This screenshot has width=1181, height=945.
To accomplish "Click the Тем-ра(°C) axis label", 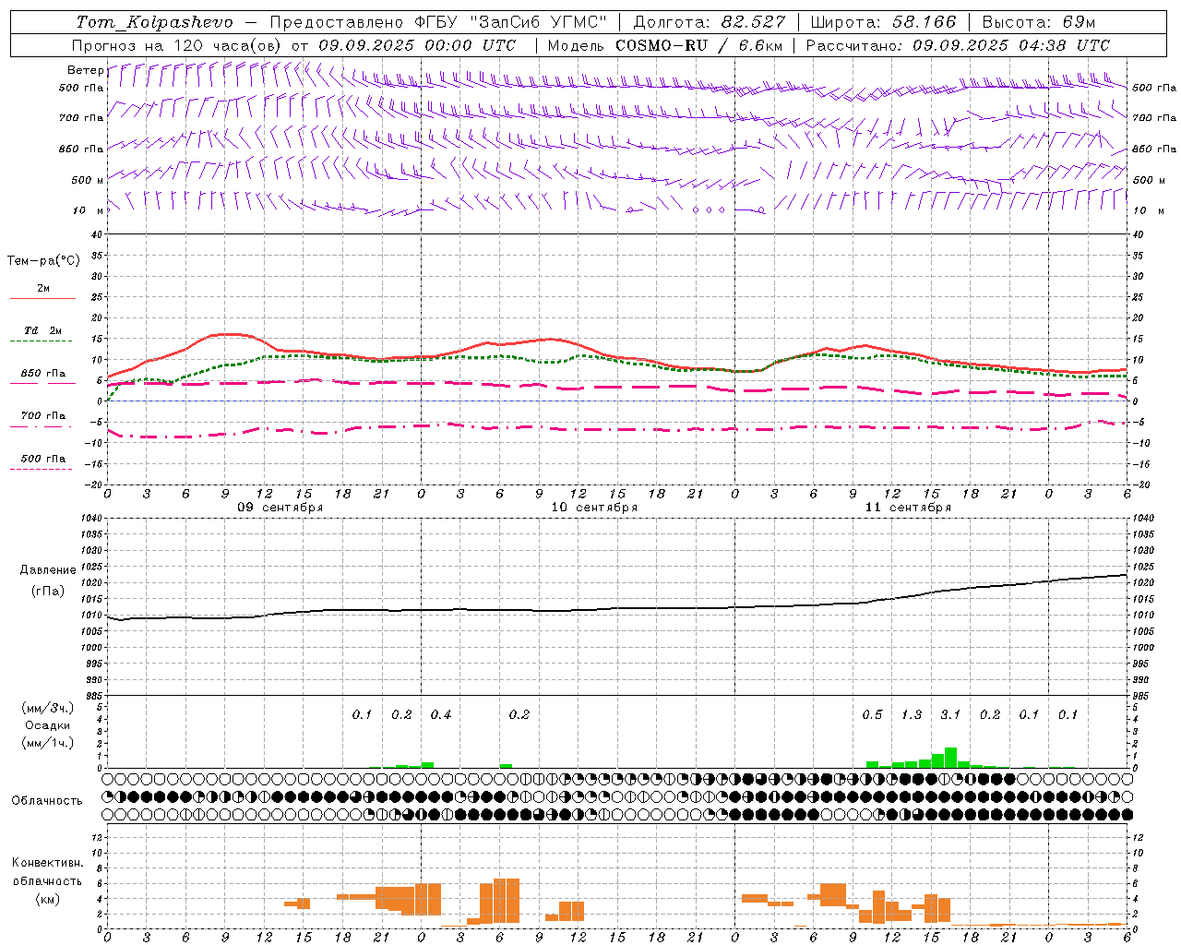I will tap(43, 261).
